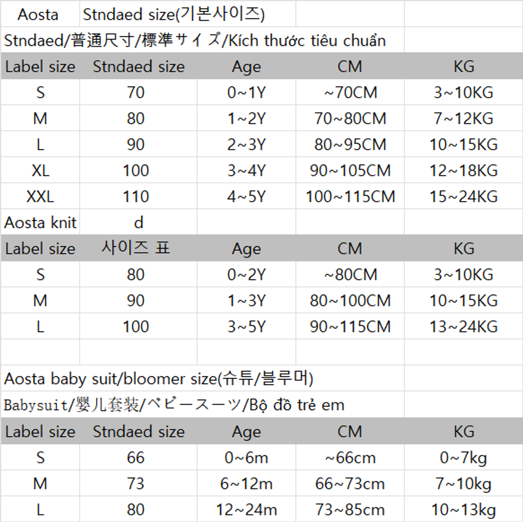Image resolution: width=523 pixels, height=522 pixels.
Task: Select the cell containing letter d
Action: tap(138, 223)
